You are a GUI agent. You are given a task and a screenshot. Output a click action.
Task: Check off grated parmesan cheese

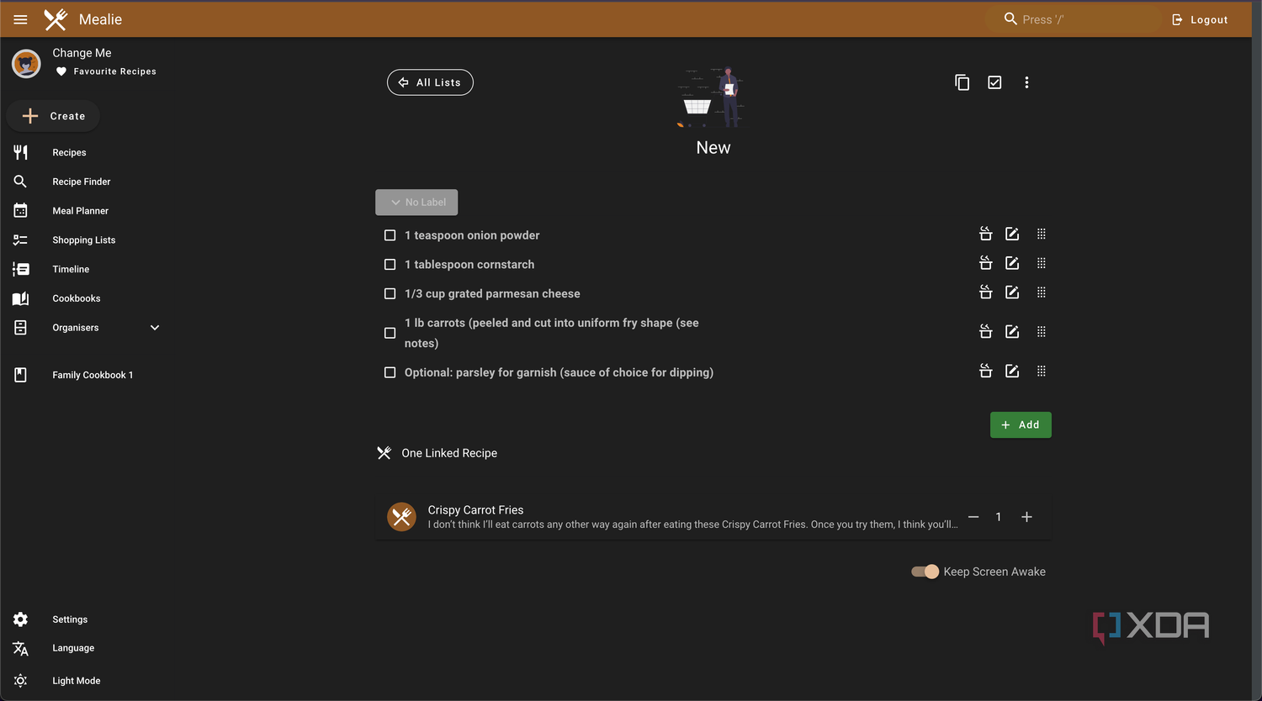[390, 294]
